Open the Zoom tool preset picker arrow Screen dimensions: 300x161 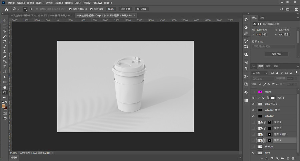[x=19, y=9]
